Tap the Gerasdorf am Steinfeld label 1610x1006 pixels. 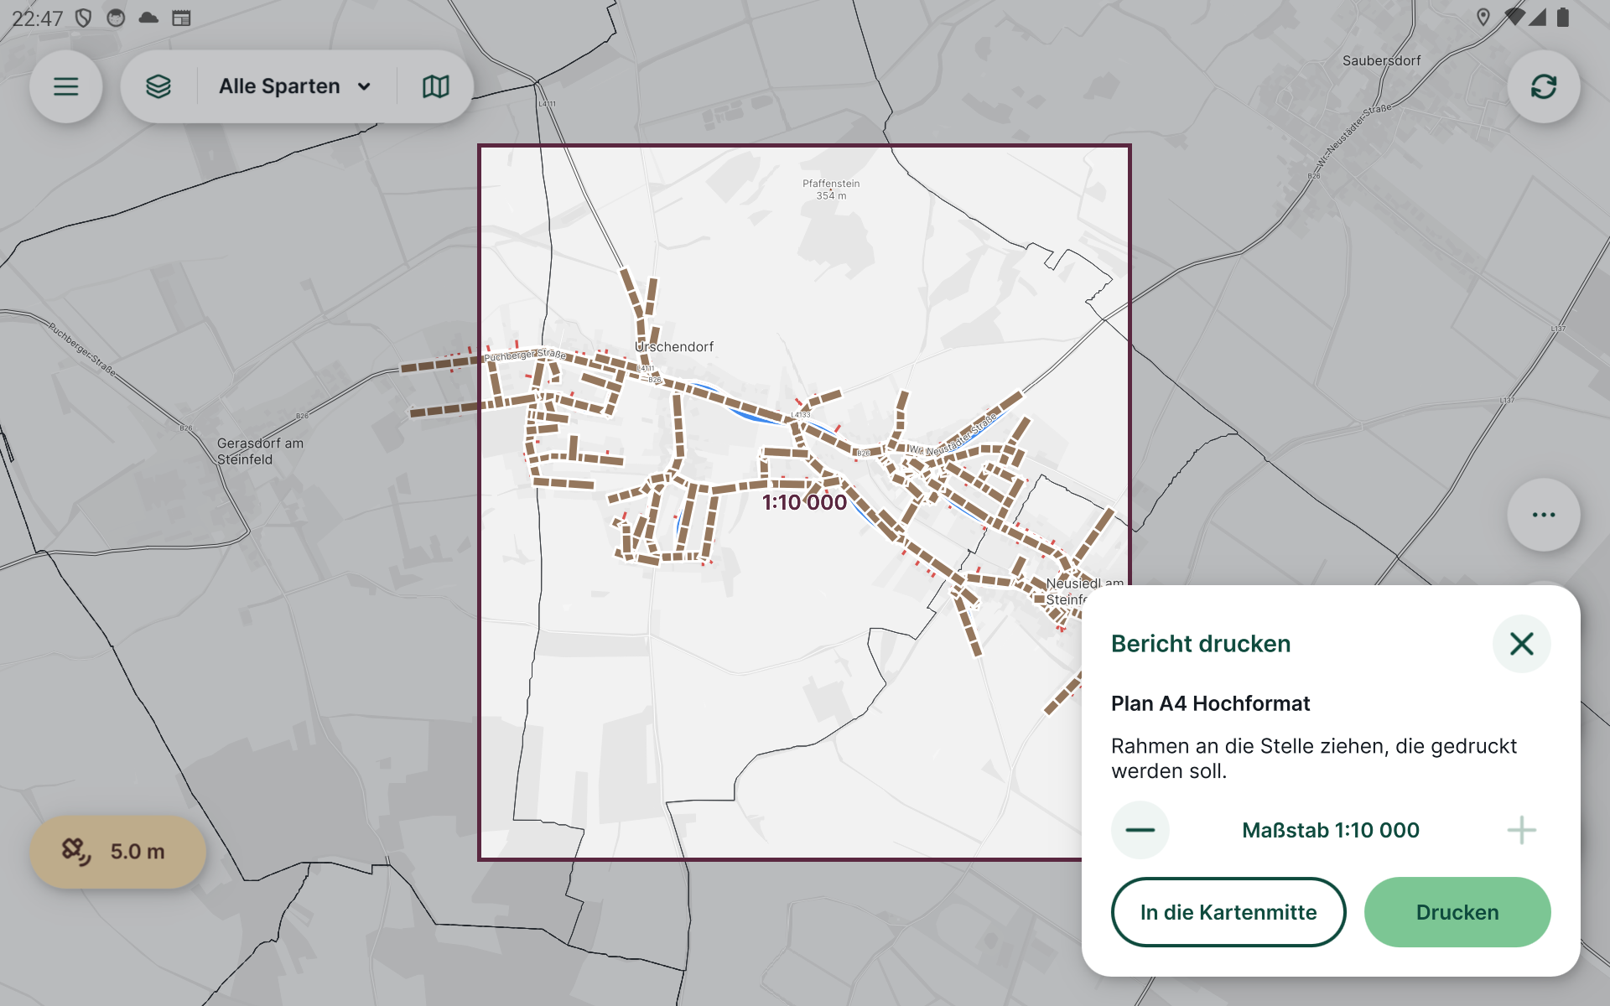coord(260,451)
